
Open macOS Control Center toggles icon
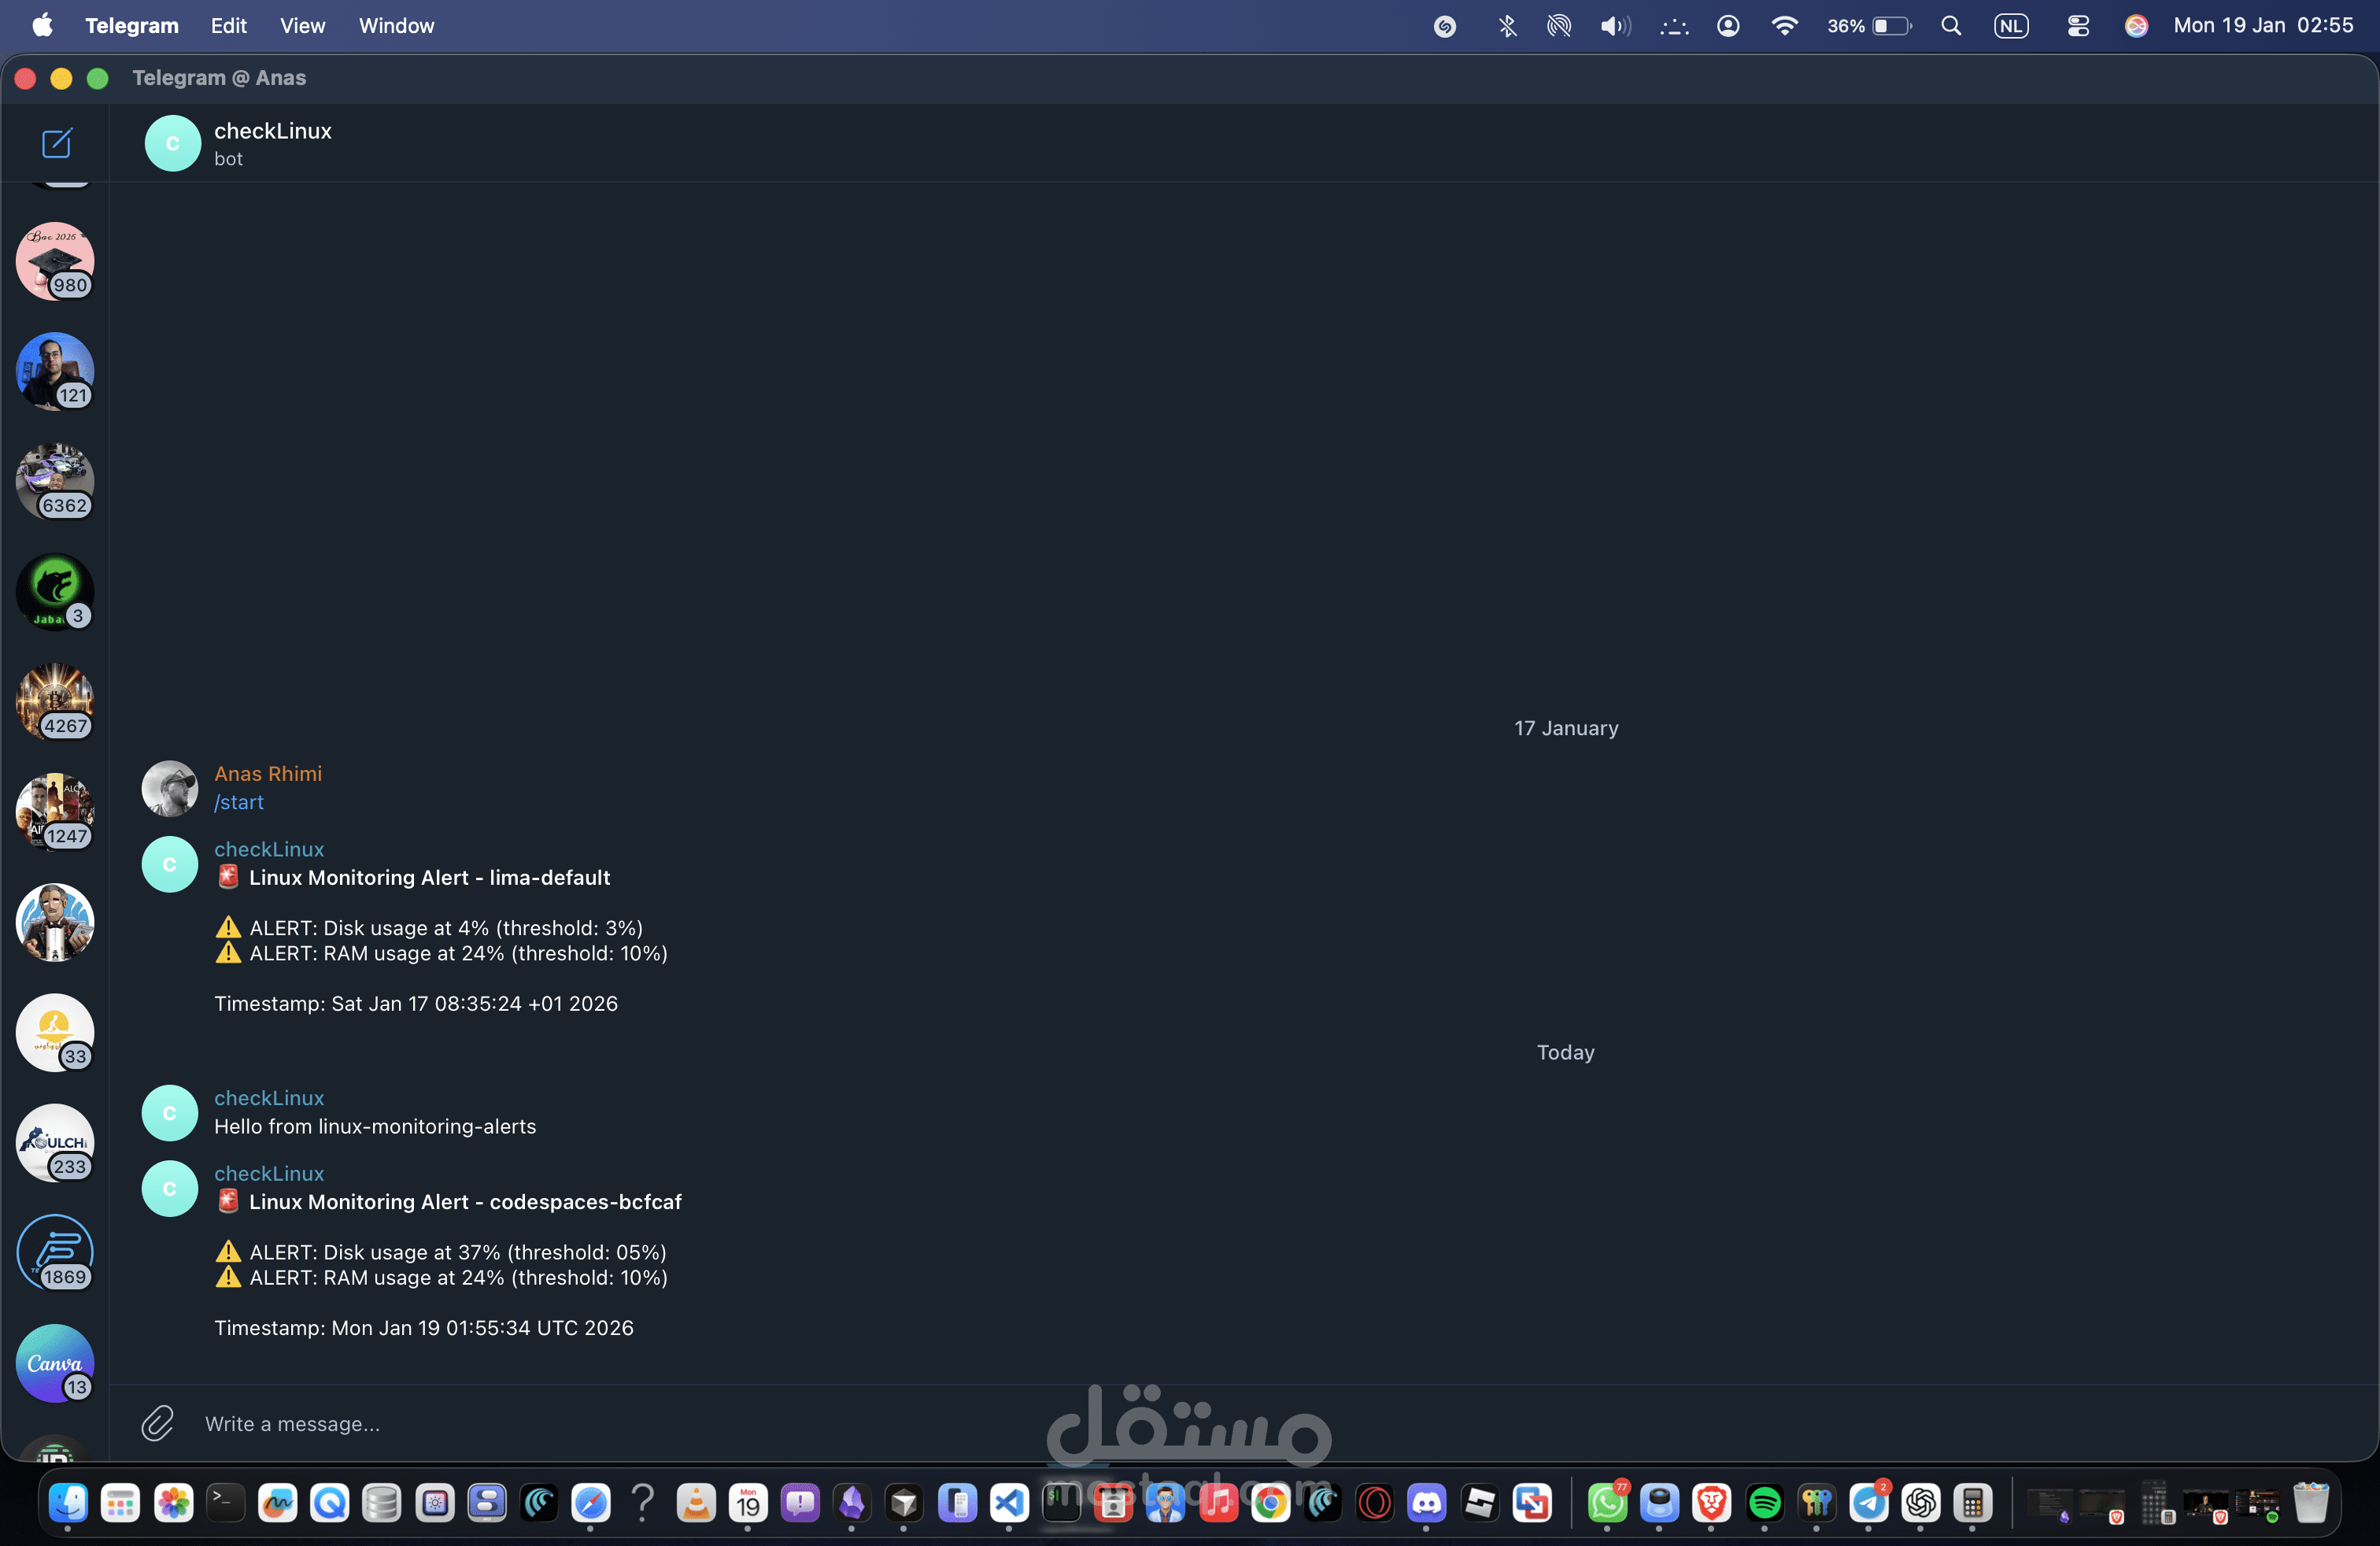coord(2078,26)
